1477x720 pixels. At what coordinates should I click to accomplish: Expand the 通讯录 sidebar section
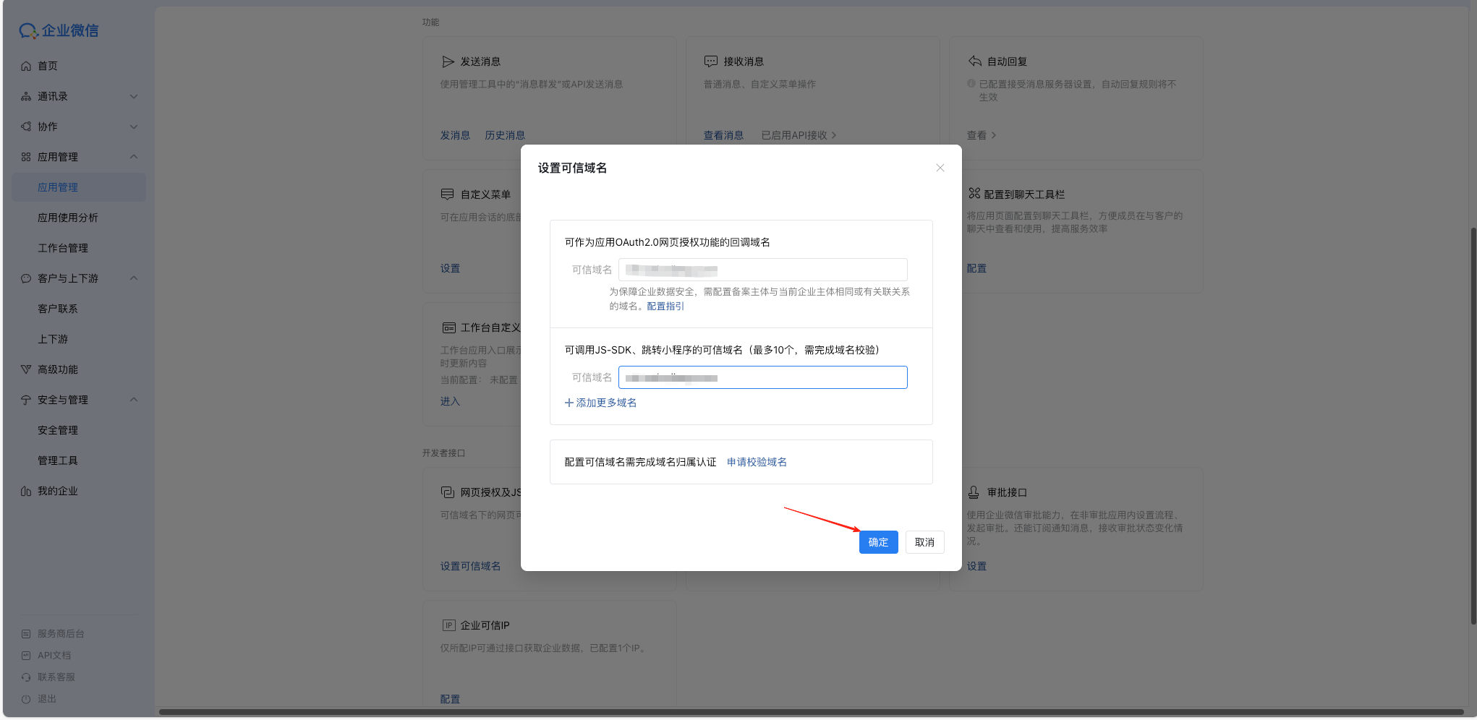pos(133,96)
